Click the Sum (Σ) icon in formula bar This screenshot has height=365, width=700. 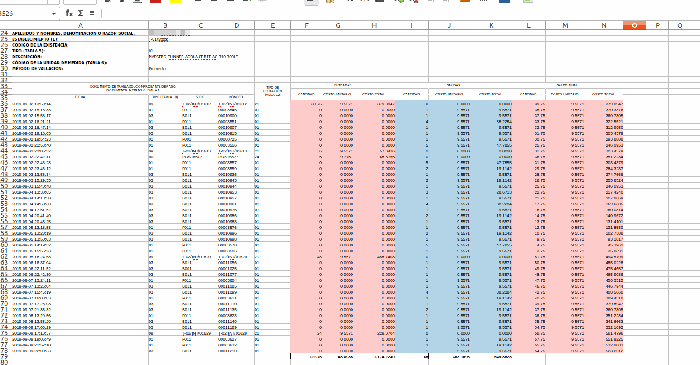[81, 13]
